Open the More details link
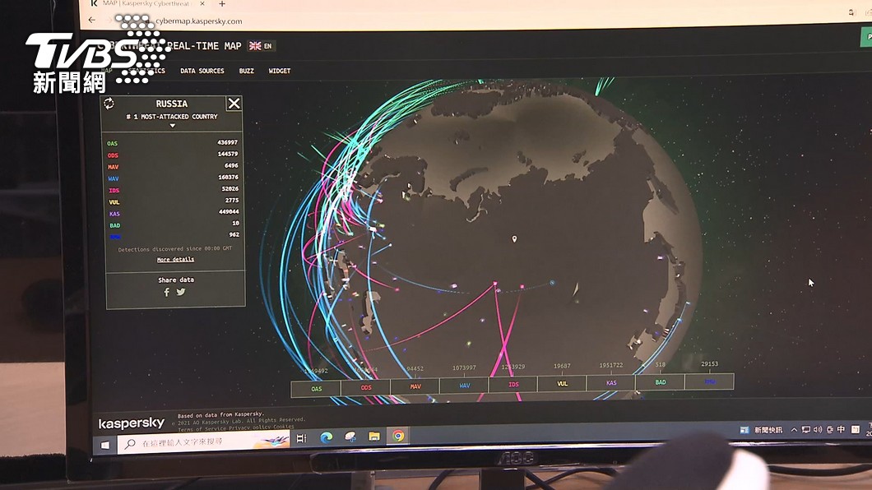Viewport: 872px width, 490px height. point(175,260)
